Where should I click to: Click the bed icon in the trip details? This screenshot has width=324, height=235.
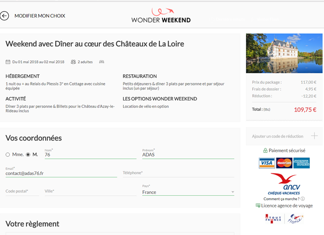click(x=101, y=62)
